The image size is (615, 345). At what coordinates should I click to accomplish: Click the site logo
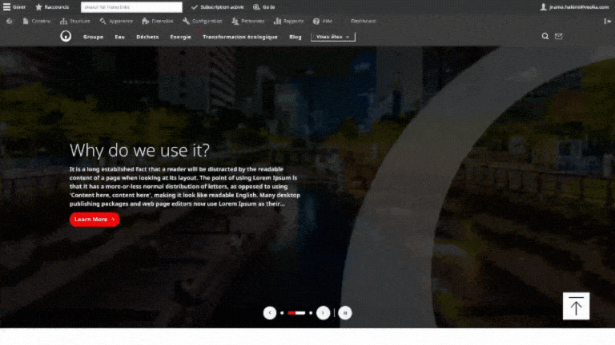[x=66, y=37]
